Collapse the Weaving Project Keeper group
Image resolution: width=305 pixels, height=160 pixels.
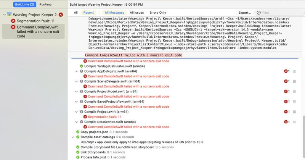(x=4, y=15)
